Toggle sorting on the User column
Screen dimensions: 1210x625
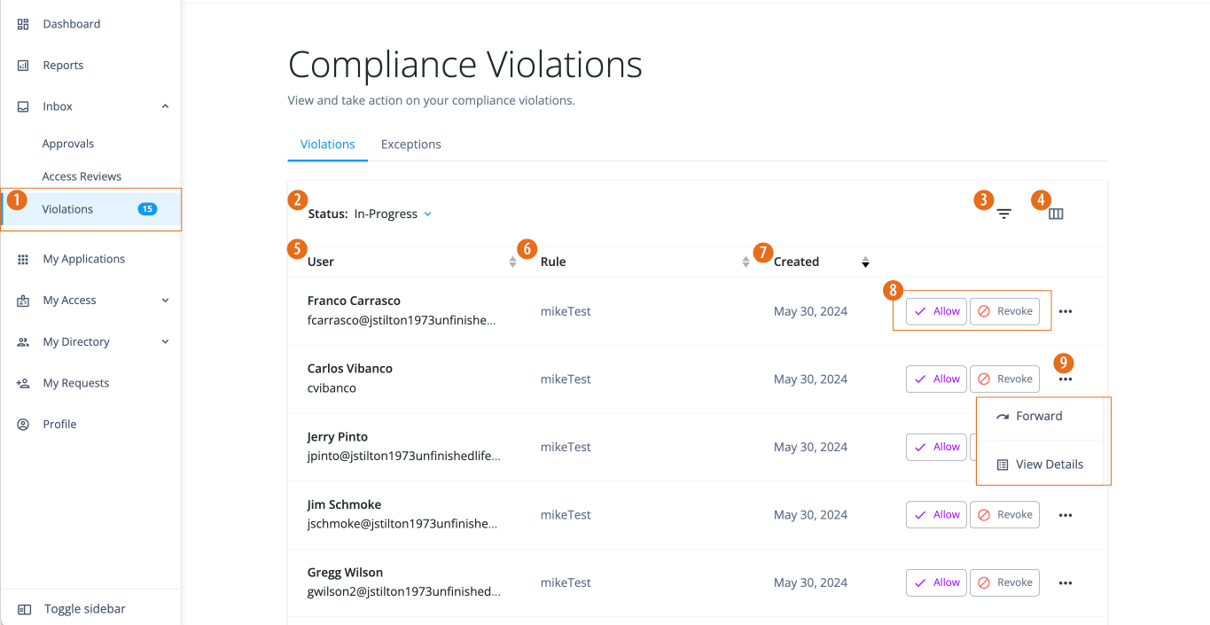click(x=512, y=261)
